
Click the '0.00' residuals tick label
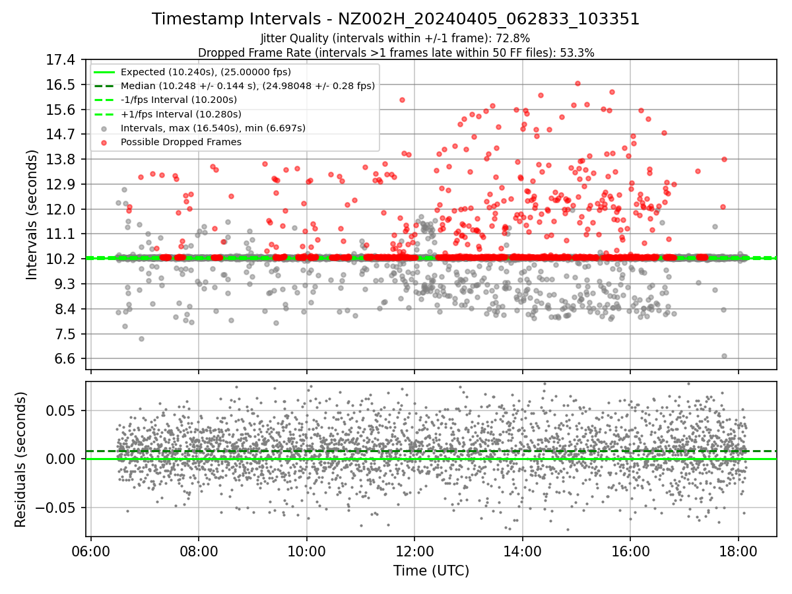tap(61, 459)
